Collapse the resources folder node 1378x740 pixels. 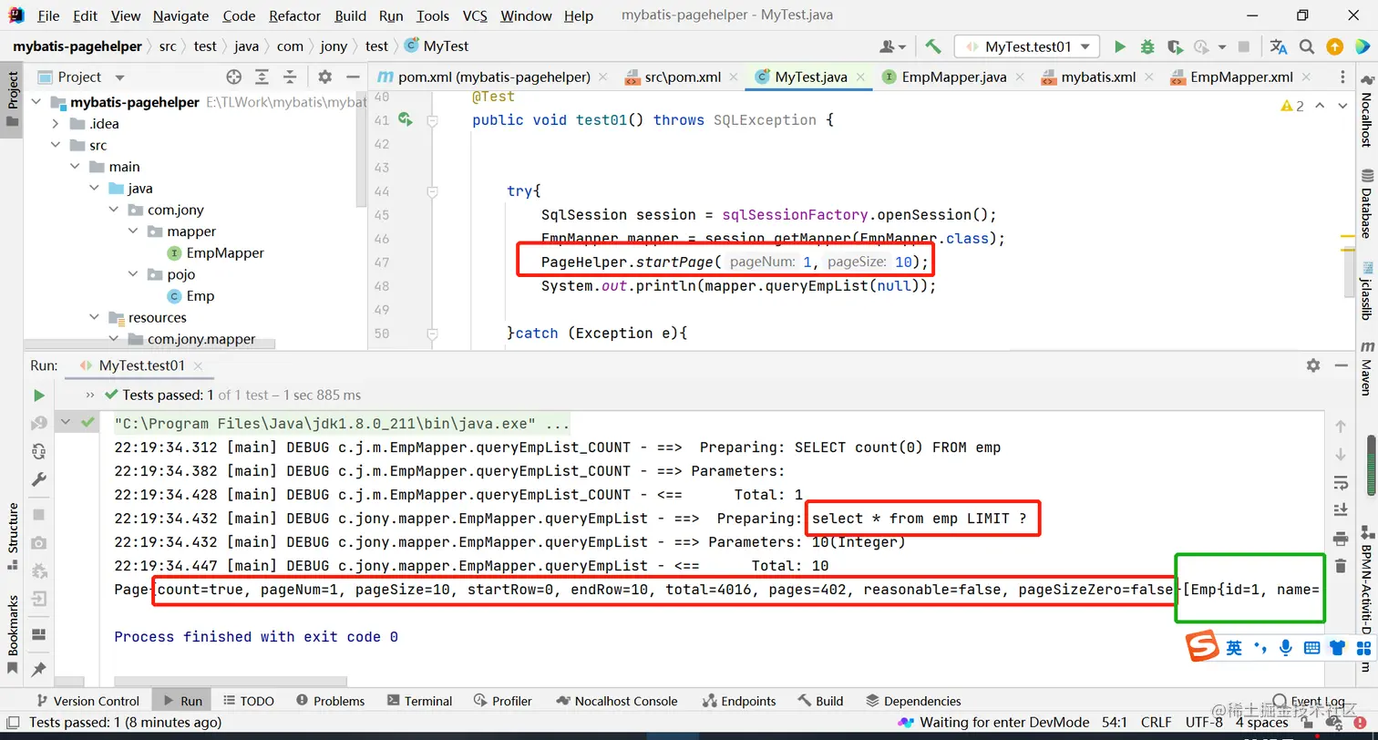pos(94,317)
